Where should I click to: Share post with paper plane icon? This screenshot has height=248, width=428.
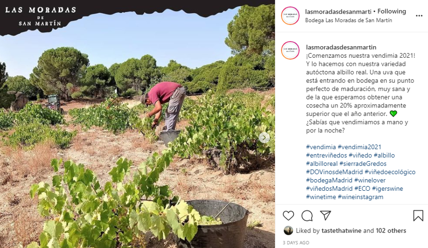click(325, 215)
